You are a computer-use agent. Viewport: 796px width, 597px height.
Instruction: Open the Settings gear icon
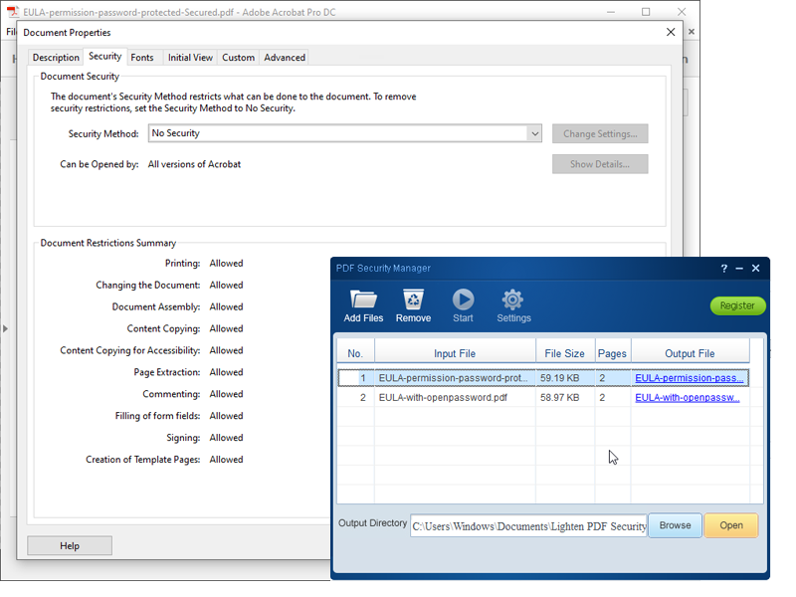(x=512, y=299)
